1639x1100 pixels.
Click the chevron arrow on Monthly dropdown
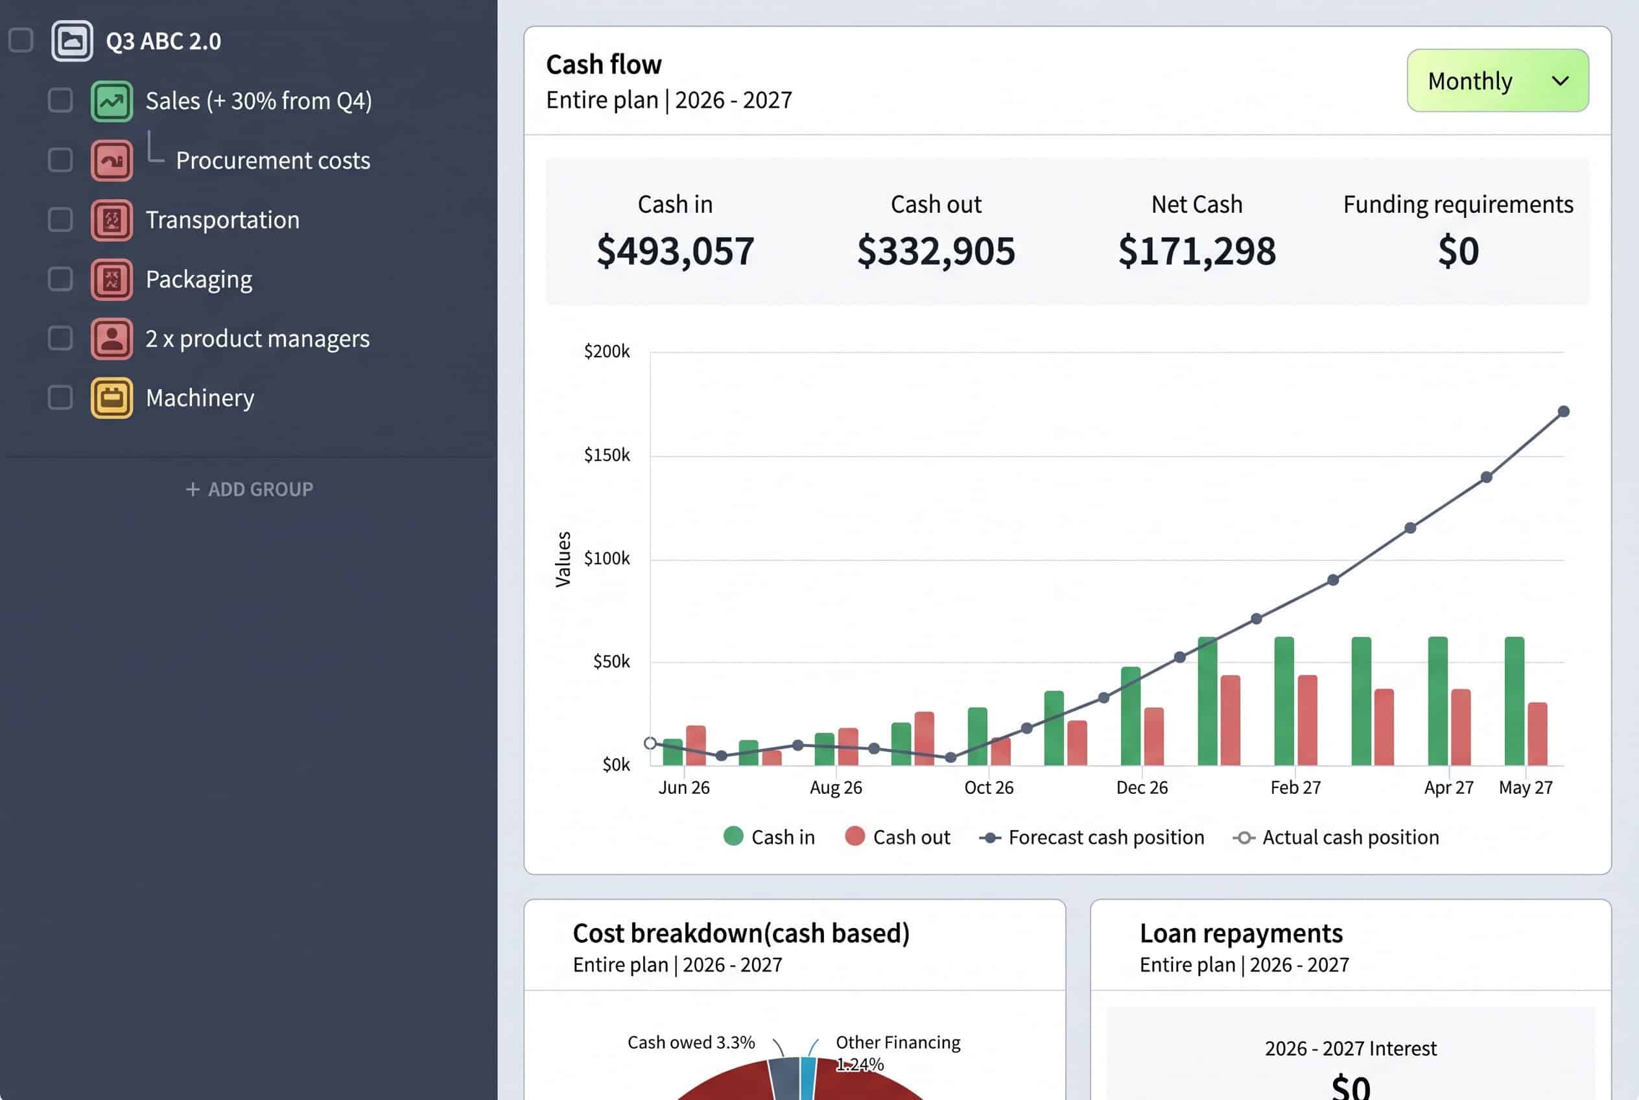pyautogui.click(x=1560, y=81)
